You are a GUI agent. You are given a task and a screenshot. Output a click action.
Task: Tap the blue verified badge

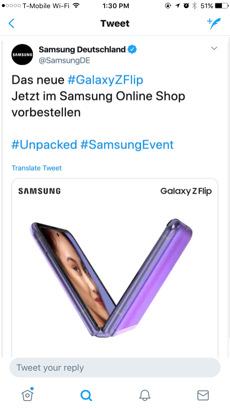[132, 49]
